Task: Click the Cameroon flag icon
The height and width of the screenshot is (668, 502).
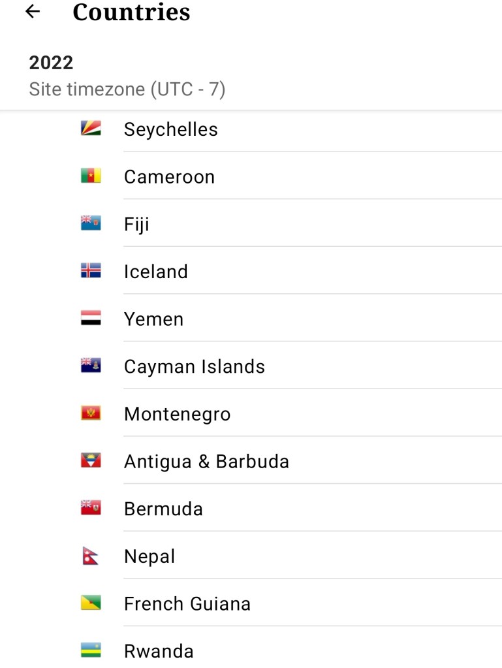Action: pyautogui.click(x=91, y=176)
